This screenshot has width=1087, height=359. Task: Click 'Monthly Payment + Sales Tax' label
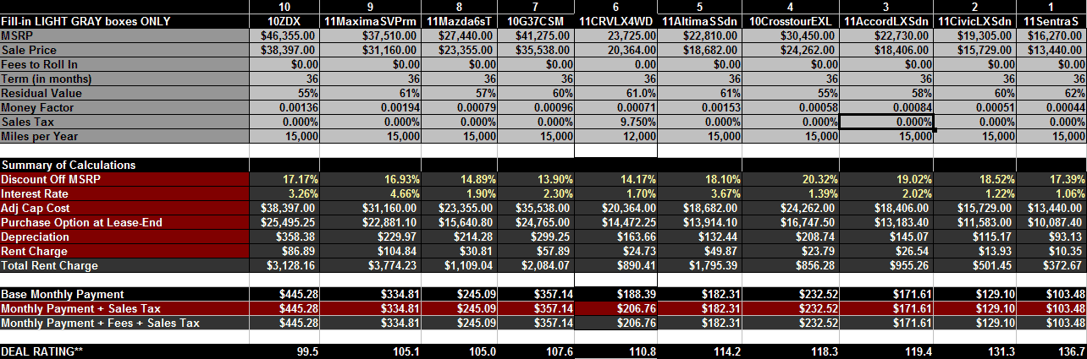click(x=80, y=308)
